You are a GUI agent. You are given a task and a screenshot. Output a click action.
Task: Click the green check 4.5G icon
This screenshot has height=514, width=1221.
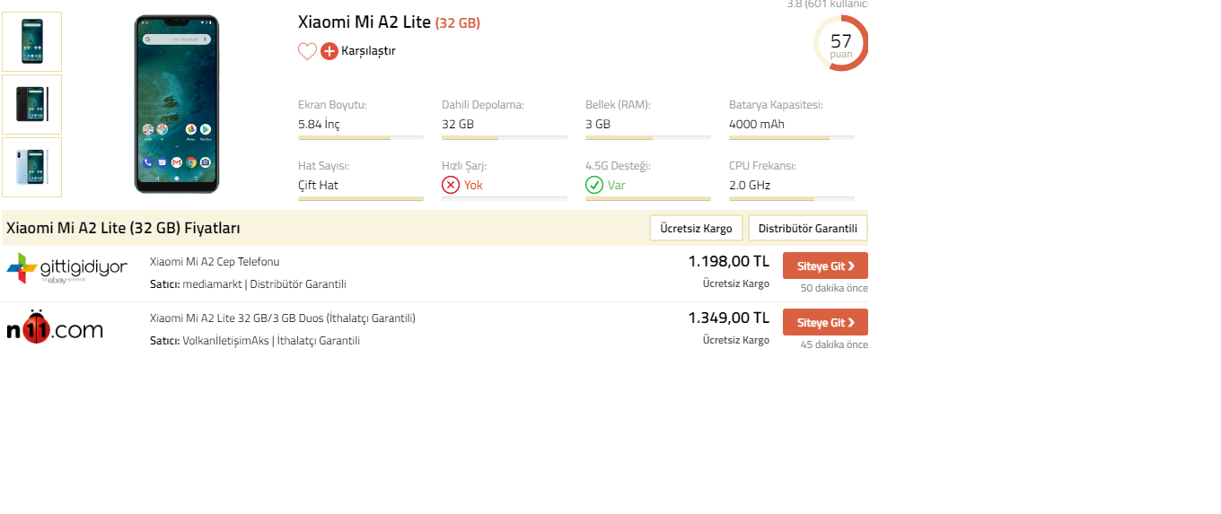[x=594, y=185]
